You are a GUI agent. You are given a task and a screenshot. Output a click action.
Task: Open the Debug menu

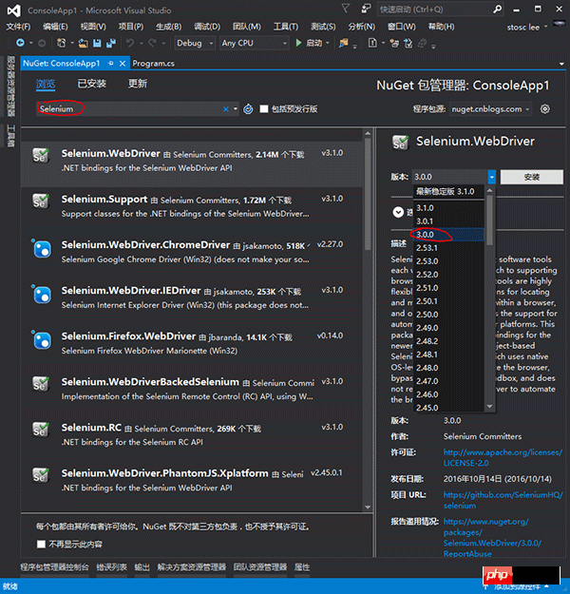207,27
